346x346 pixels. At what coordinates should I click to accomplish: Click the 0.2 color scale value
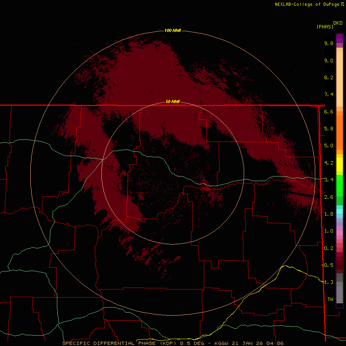pyautogui.click(x=329, y=248)
